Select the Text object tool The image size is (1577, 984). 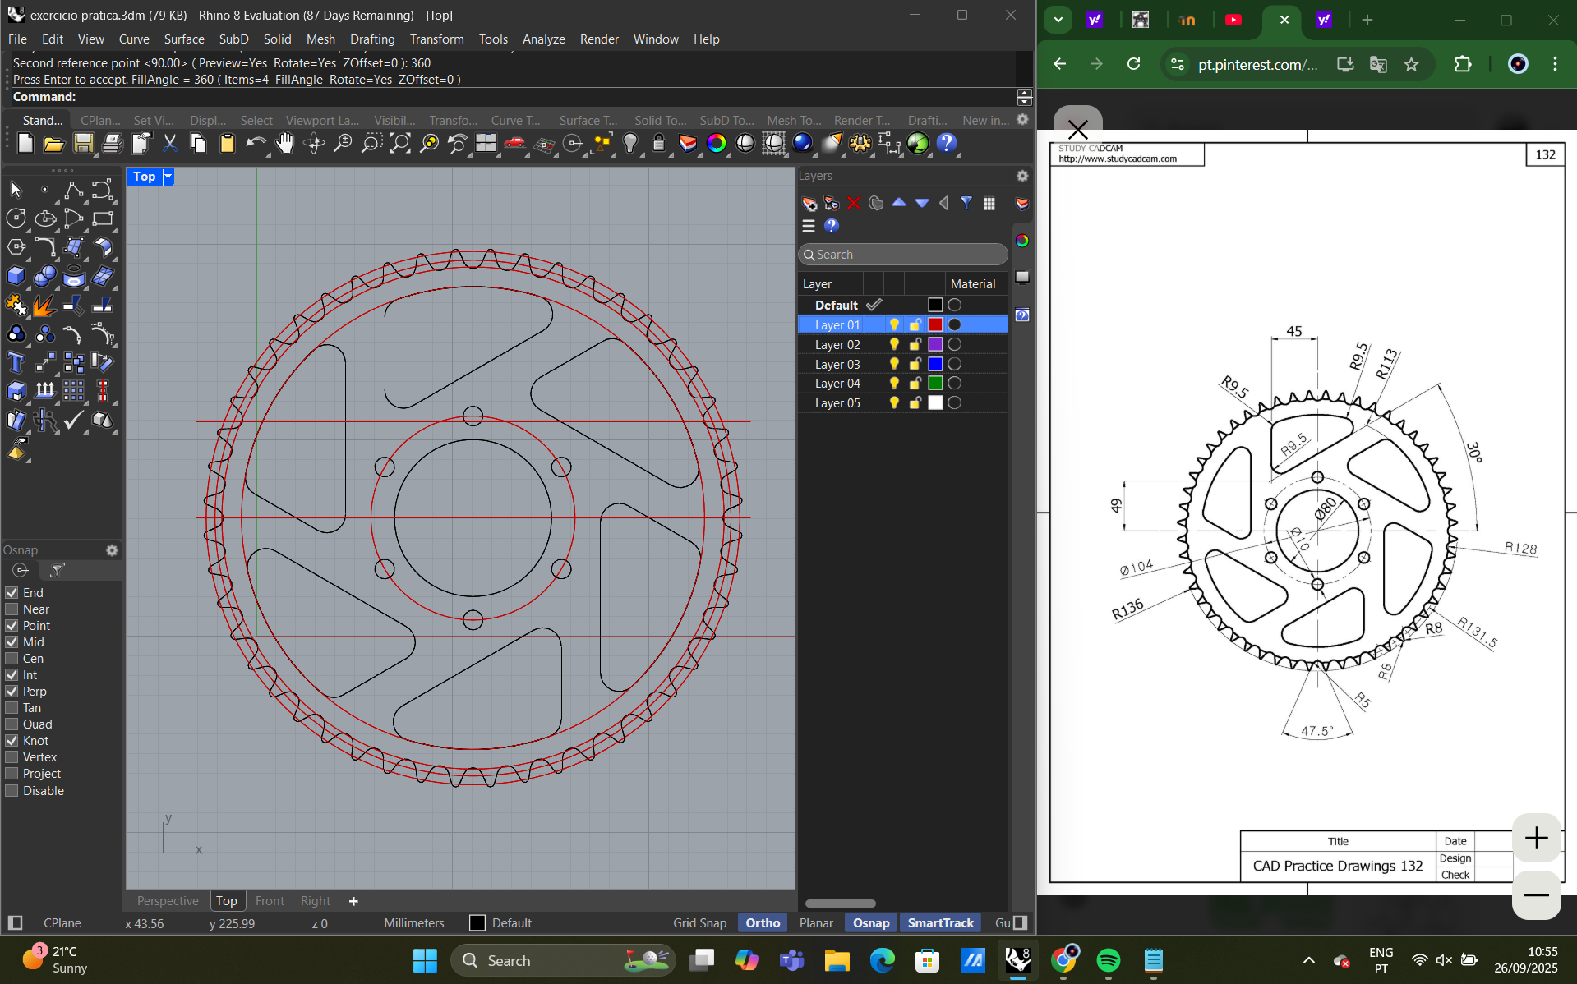click(x=15, y=362)
